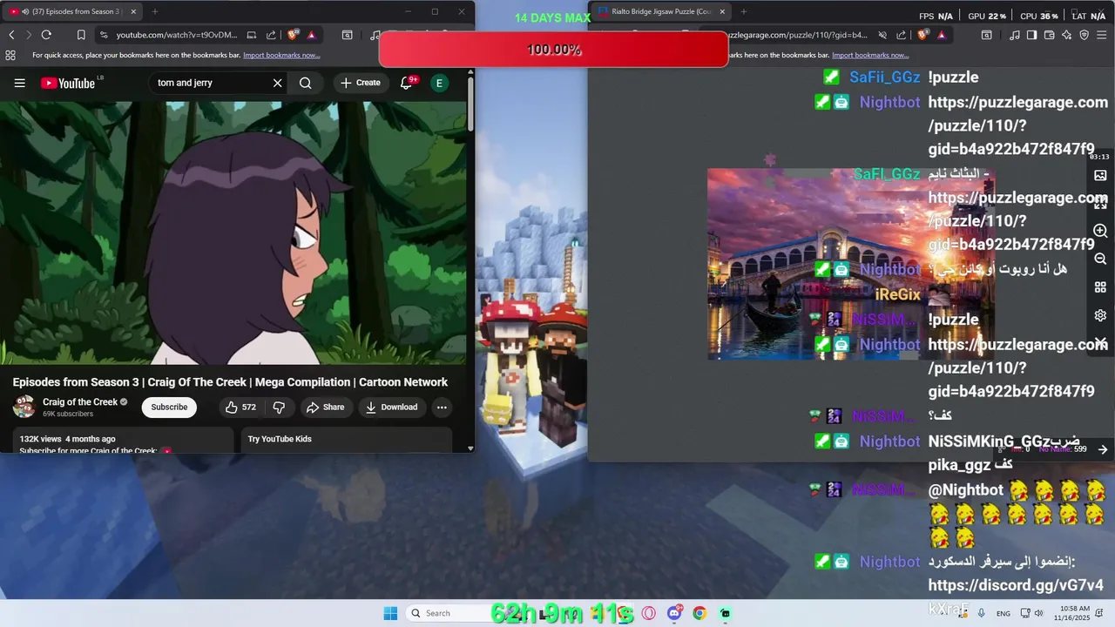Click the Subscribe button

tap(169, 407)
